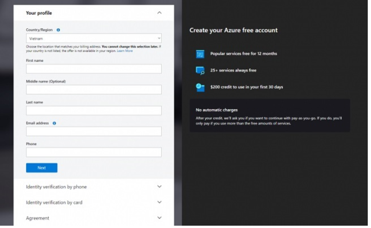Click the Agreement section title
371x228 pixels.
(38, 218)
